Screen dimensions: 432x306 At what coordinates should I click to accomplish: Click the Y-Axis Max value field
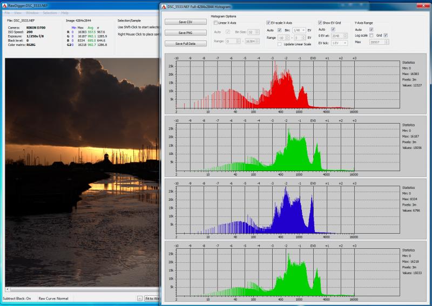[379, 42]
